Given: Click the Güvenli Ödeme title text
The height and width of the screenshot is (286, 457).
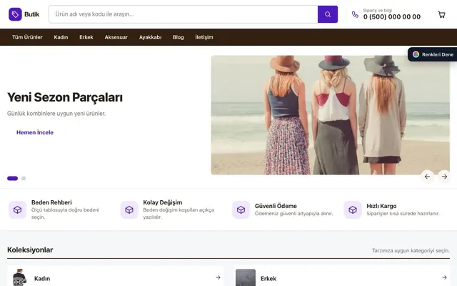Looking at the screenshot, I should click(276, 206).
